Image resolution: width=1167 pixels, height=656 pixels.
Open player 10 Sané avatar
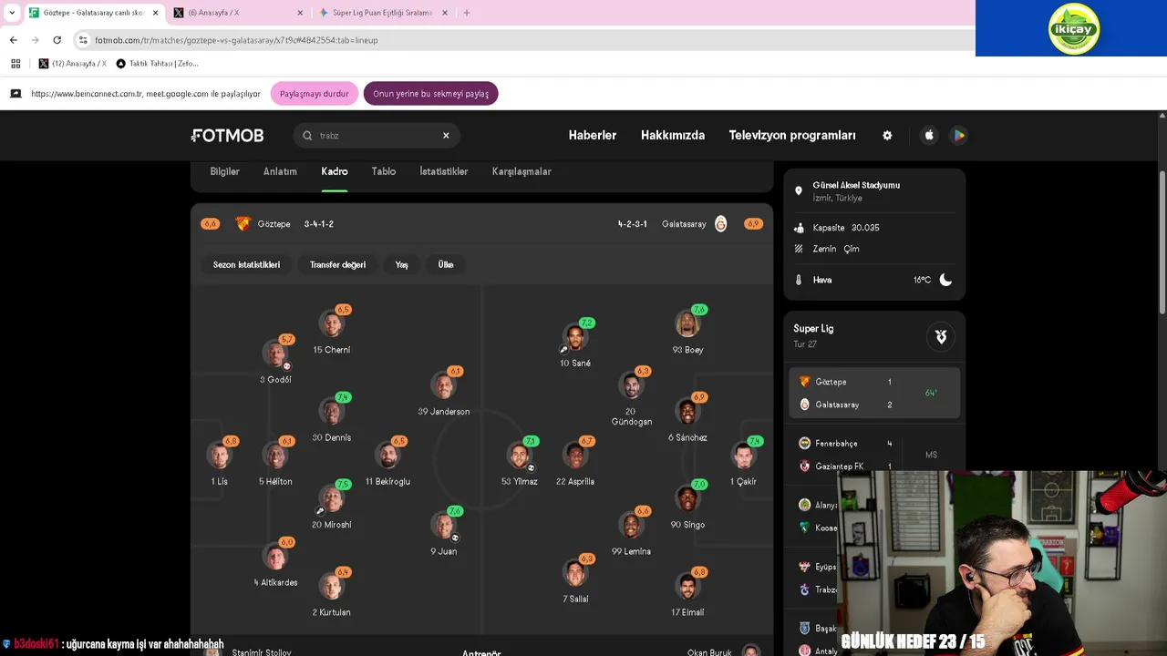click(x=575, y=337)
